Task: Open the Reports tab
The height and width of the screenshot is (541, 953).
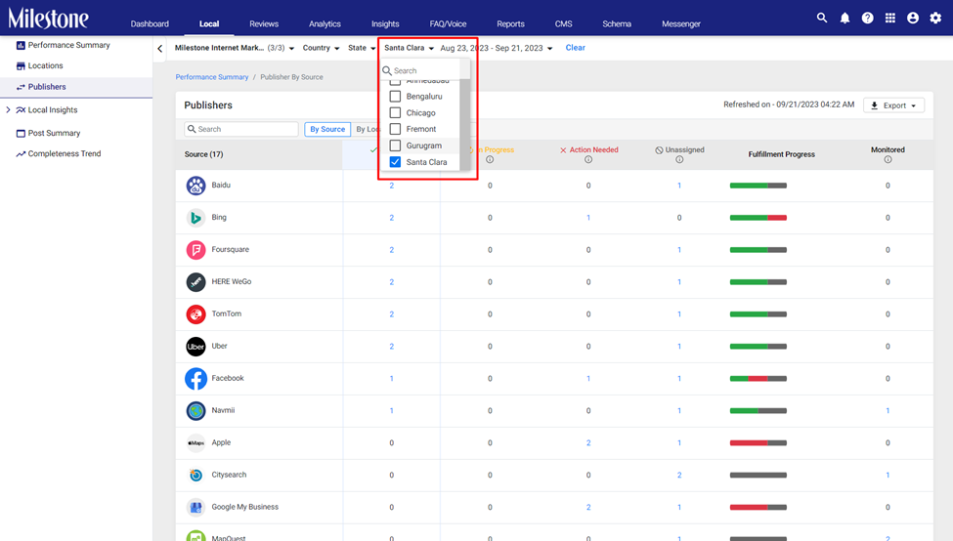Action: pyautogui.click(x=510, y=23)
